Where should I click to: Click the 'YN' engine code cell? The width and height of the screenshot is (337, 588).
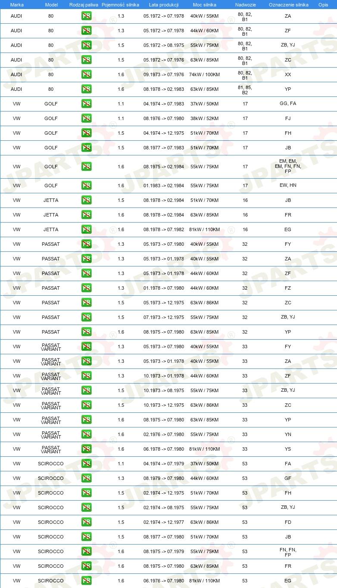288,434
